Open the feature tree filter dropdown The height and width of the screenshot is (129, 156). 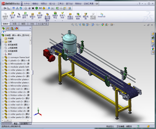pos(4,32)
